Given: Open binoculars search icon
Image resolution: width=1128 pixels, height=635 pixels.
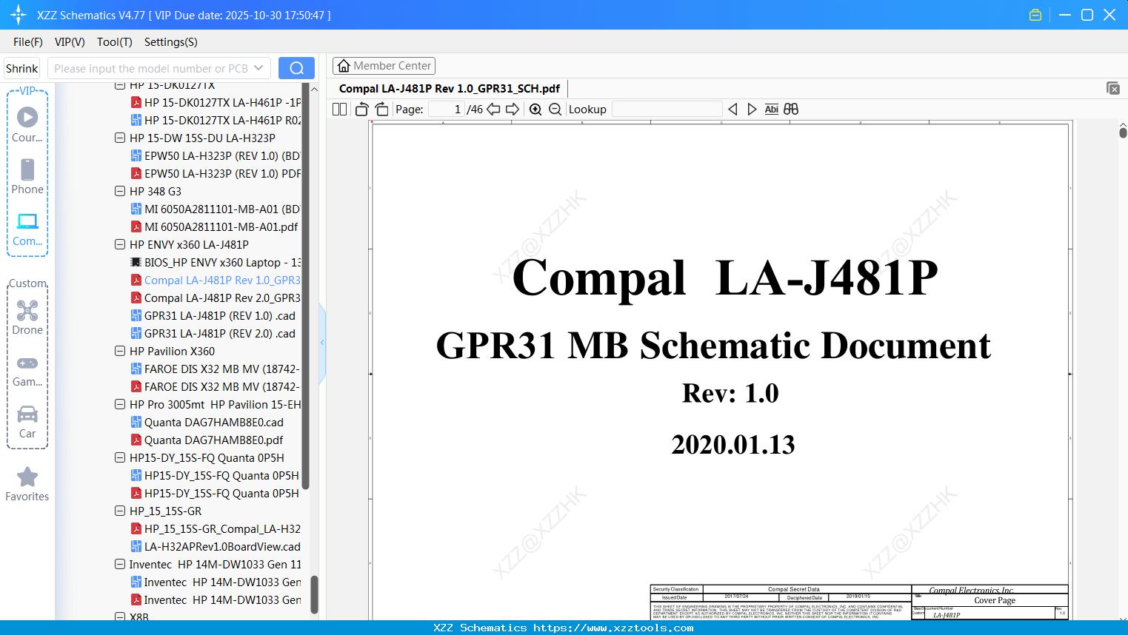Looking at the screenshot, I should tap(791, 110).
